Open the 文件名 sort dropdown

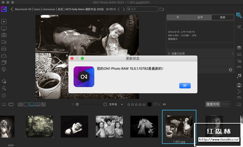pos(116,104)
